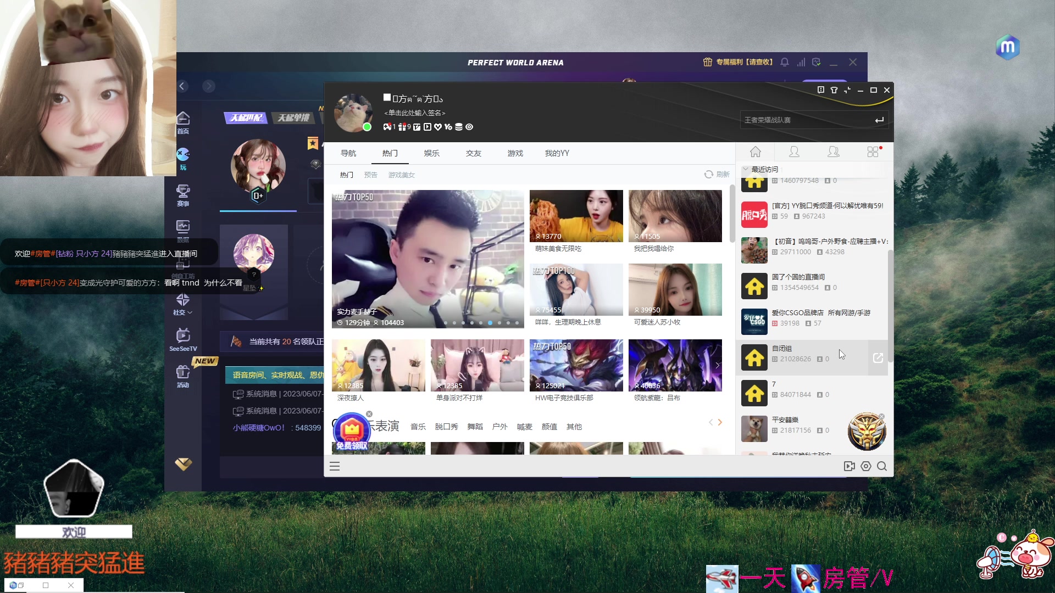Open the YY gift box icon

(402, 127)
